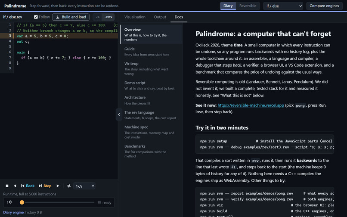Open the Benchmarks docs section
347x217 pixels.
click(x=152, y=151)
